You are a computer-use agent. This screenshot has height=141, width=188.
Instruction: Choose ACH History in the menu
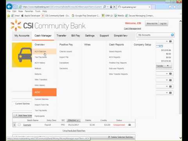click(40, 63)
